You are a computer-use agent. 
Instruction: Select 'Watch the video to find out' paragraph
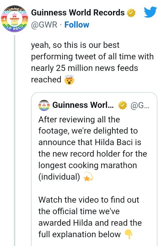(x=90, y=217)
